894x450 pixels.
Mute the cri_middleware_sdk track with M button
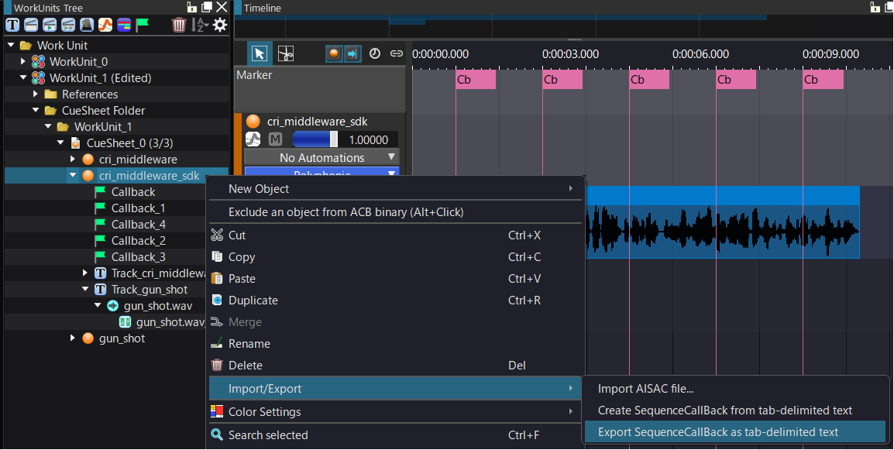pos(275,139)
